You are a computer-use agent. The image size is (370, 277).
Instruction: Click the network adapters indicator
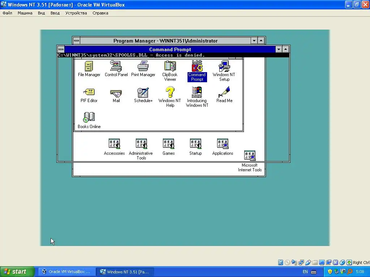(301, 263)
